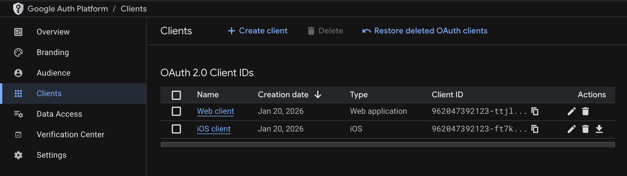
Task: Download the iOS client configuration
Action: click(599, 129)
